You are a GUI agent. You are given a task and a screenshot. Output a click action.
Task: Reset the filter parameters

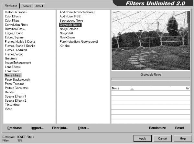click(x=179, y=128)
